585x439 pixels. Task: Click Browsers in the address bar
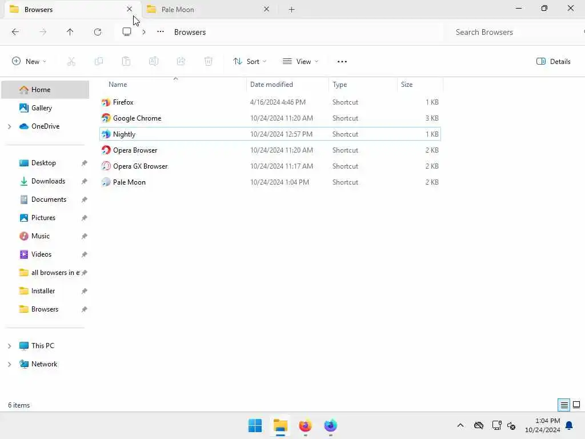click(190, 32)
